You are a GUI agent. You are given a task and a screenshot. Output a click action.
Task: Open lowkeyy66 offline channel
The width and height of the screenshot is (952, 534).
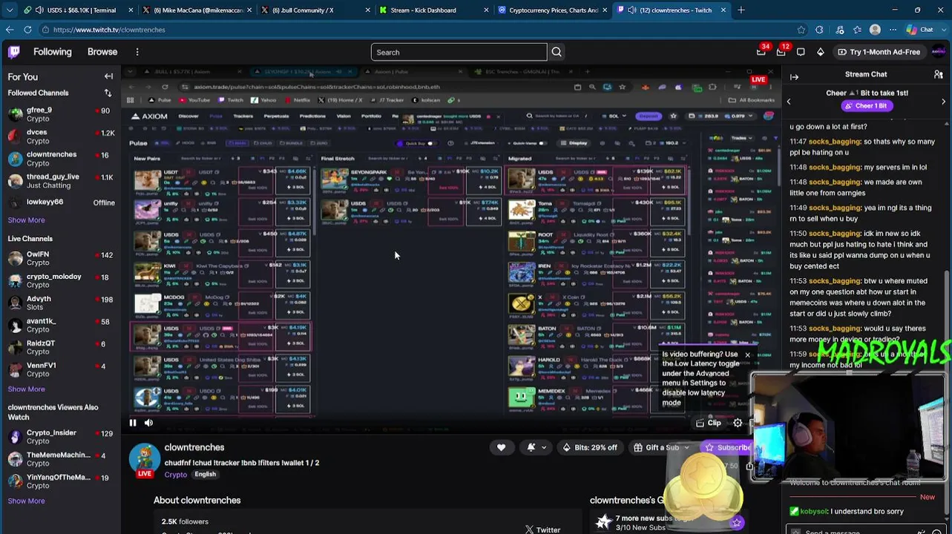tap(61, 202)
